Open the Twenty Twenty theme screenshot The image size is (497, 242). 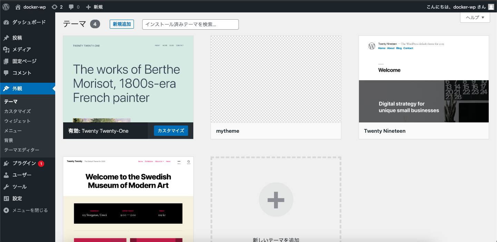128,199
